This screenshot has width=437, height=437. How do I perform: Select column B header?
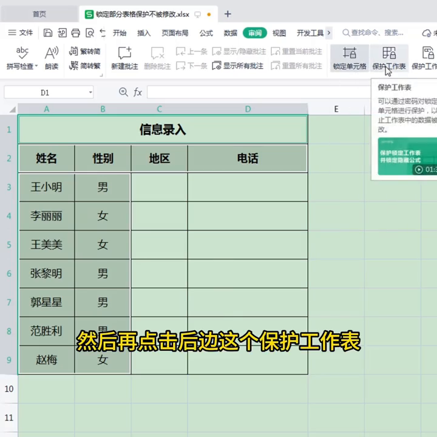(x=103, y=109)
